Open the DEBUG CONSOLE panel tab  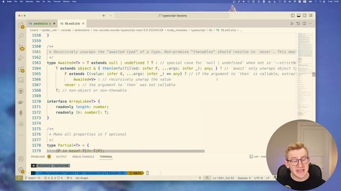83,157
